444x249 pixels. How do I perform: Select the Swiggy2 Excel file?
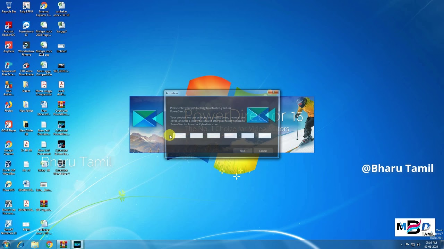[61, 27]
